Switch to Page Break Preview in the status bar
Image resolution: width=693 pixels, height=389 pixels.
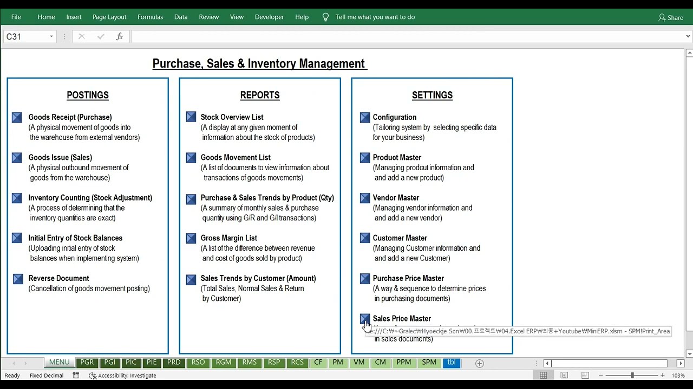tap(585, 375)
